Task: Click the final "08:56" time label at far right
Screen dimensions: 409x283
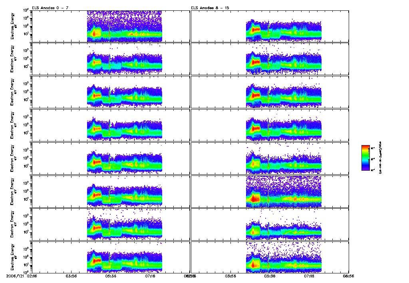Action: pyautogui.click(x=348, y=276)
